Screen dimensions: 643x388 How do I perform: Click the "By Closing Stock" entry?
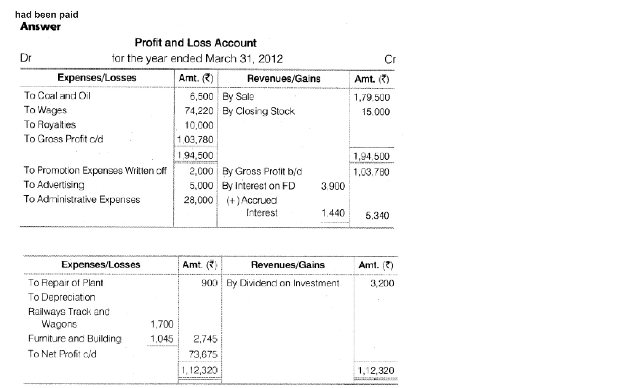(258, 111)
